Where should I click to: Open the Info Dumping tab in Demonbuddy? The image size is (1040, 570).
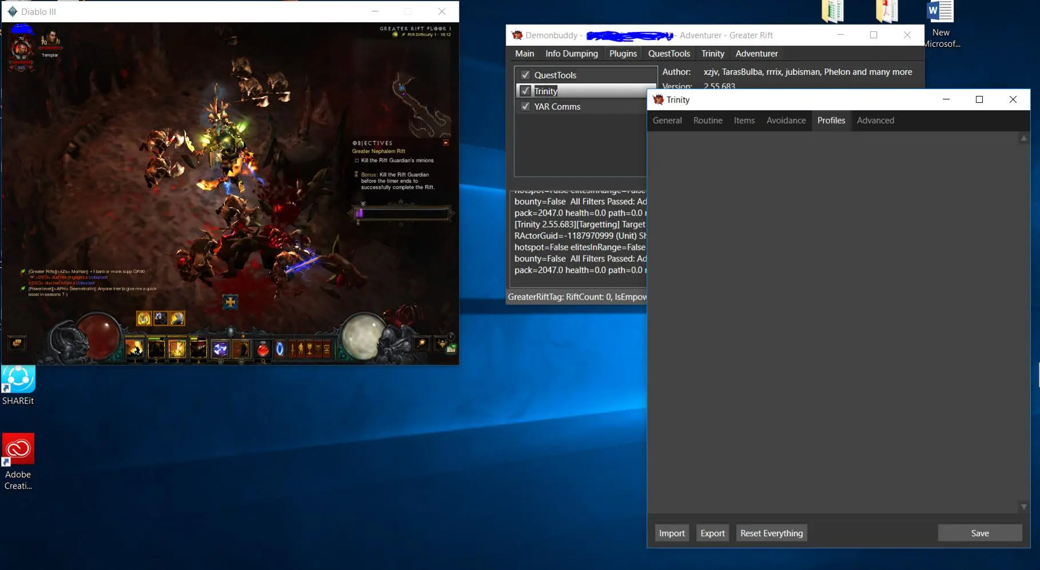(x=571, y=53)
